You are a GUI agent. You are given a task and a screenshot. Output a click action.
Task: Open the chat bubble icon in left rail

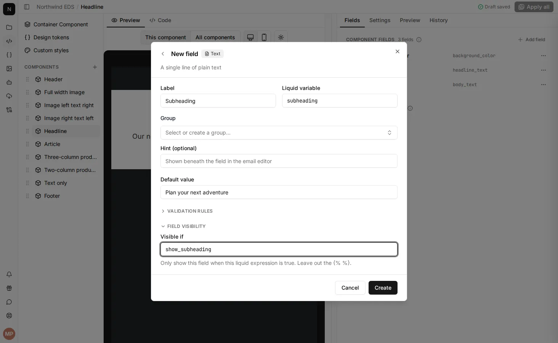[9, 302]
